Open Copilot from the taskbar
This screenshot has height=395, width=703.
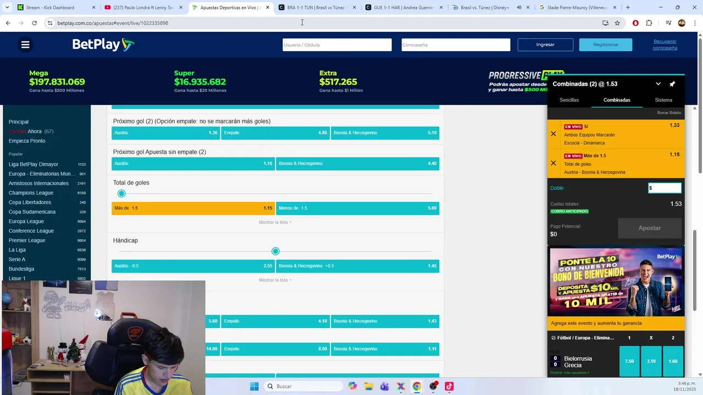click(353, 386)
